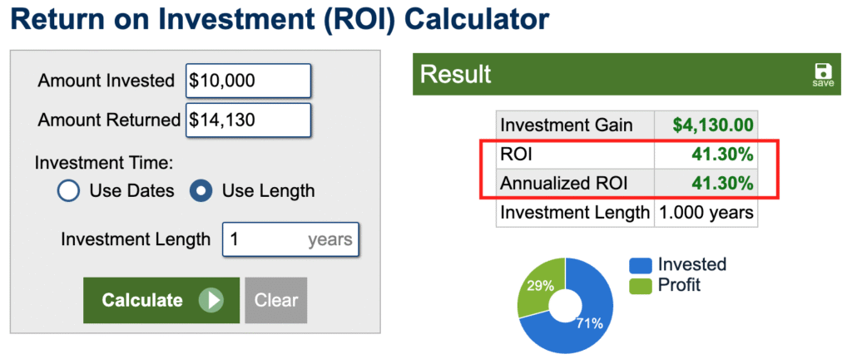Click the green Profit legend swatch

click(640, 286)
